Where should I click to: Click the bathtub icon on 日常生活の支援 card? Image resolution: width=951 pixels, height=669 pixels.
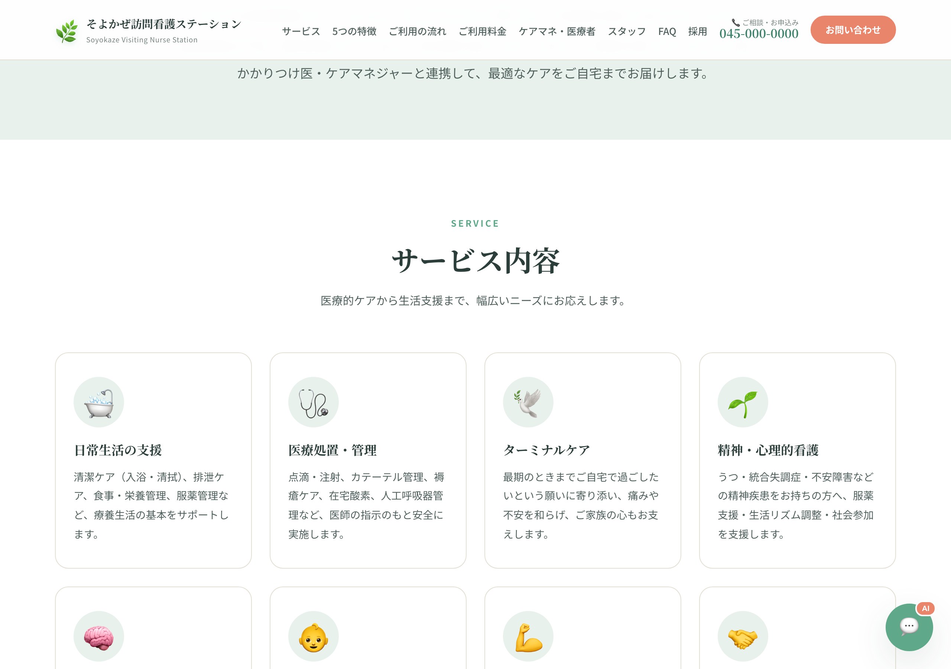point(99,402)
